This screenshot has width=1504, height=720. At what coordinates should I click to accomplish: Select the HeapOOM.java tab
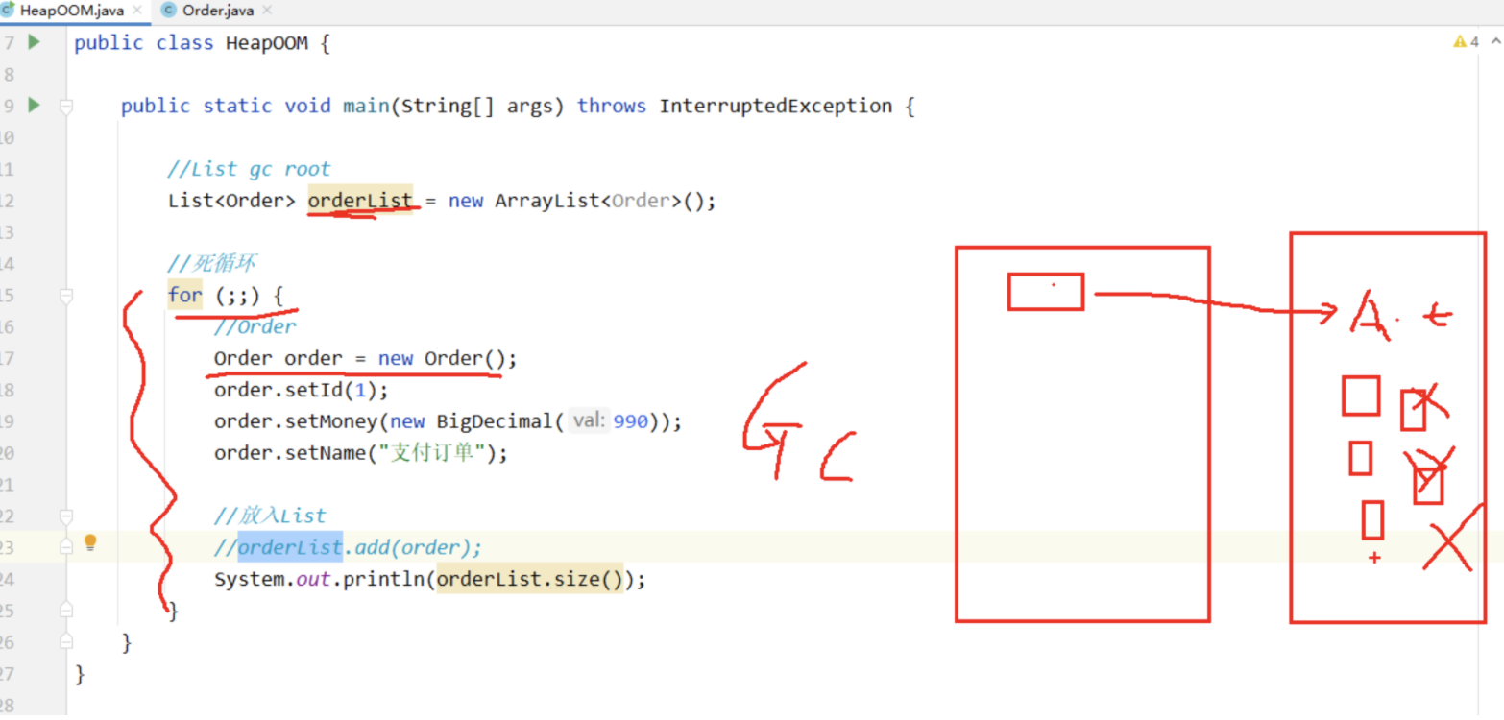[x=72, y=11]
